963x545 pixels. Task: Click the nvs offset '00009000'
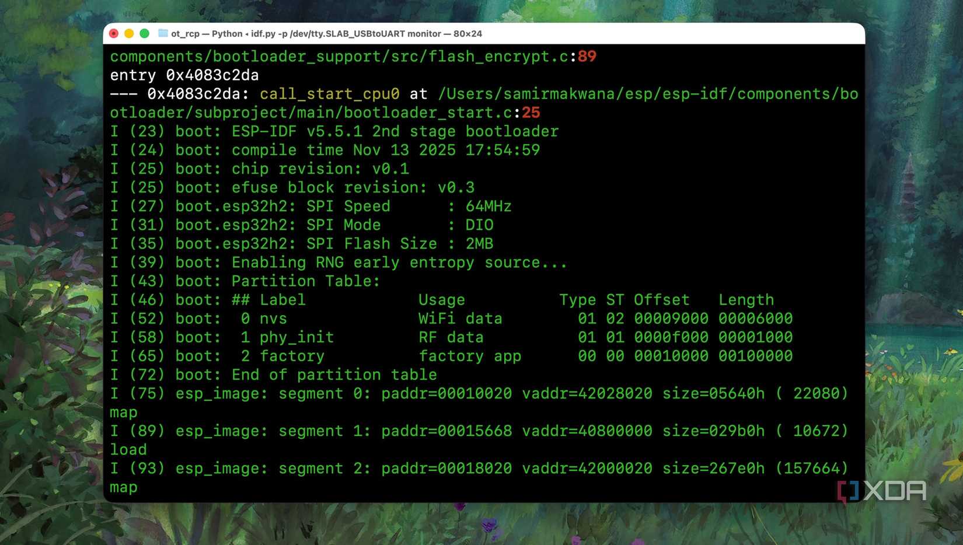pos(671,319)
